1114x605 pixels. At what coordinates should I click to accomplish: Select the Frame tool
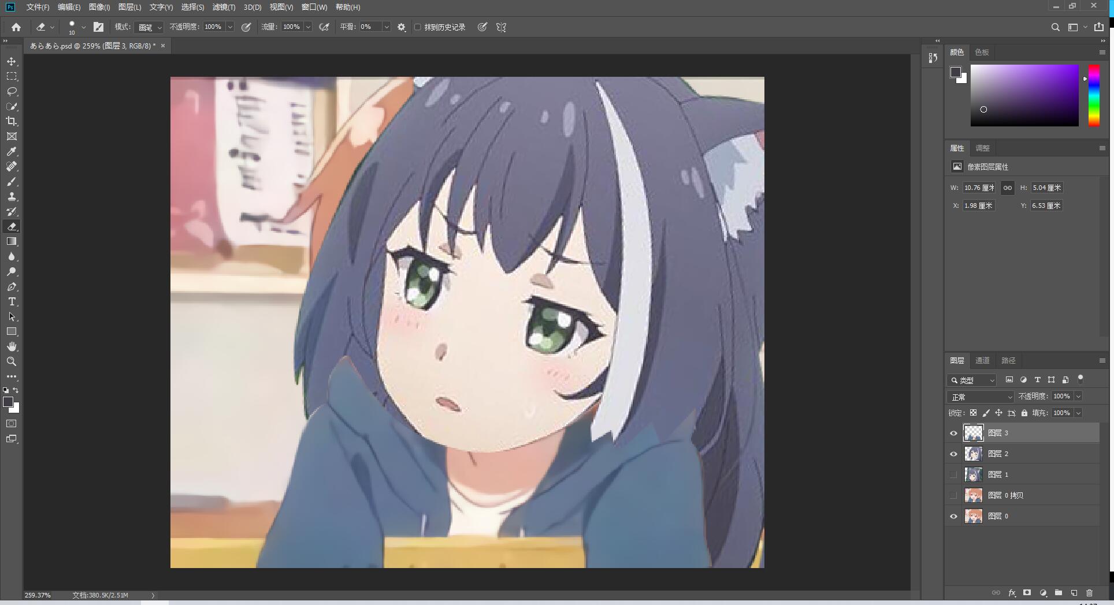pyautogui.click(x=12, y=136)
